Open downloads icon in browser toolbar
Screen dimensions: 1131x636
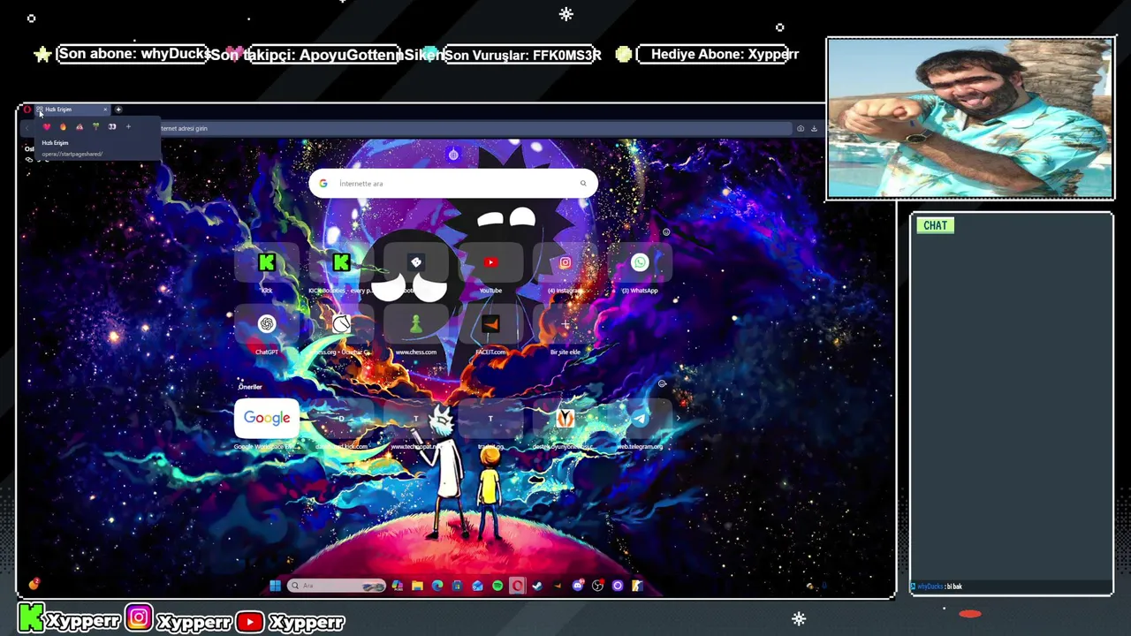(x=814, y=128)
